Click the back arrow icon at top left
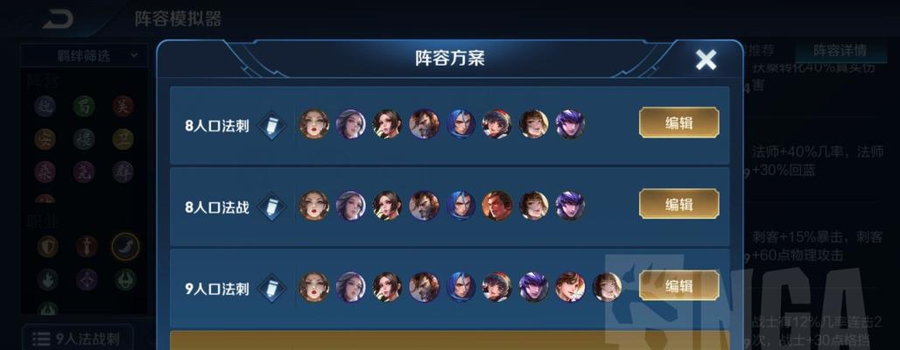This screenshot has width=900, height=350. [x=59, y=19]
